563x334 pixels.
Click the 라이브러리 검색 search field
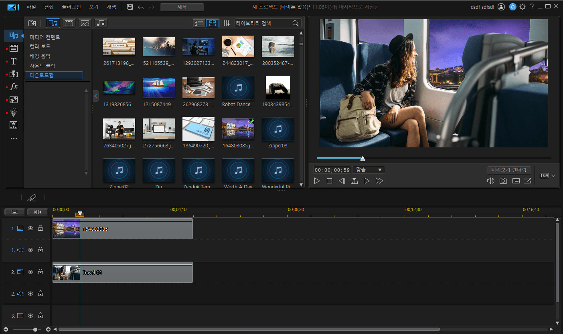click(x=263, y=23)
